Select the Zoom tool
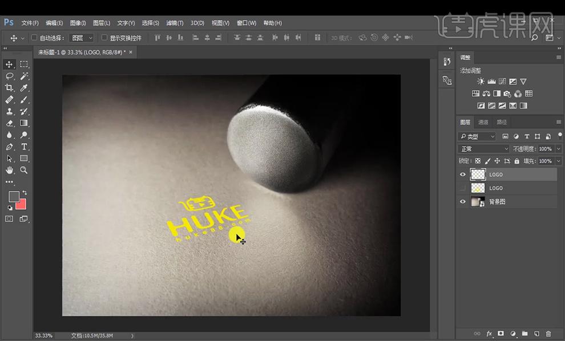Screen dimensions: 565x341 coord(24,170)
